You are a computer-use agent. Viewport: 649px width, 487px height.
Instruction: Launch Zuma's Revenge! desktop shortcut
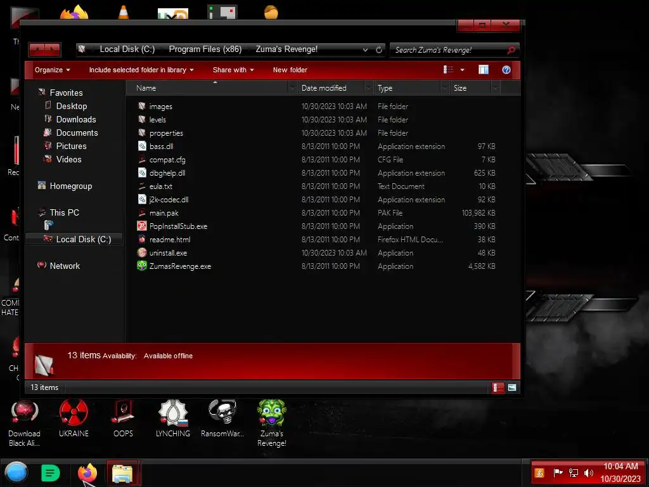(271, 423)
